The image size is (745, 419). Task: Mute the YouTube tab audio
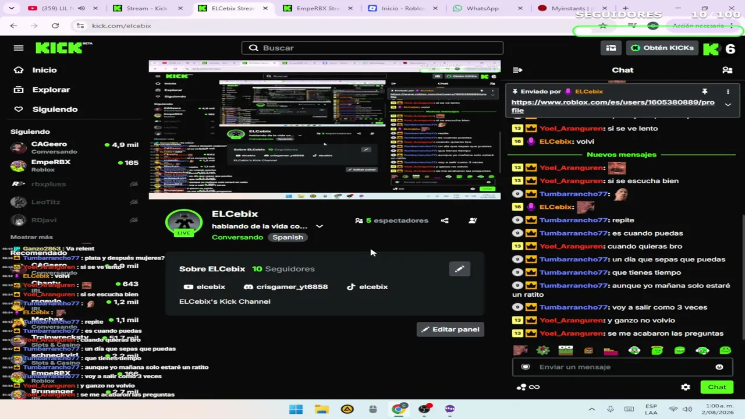81,8
